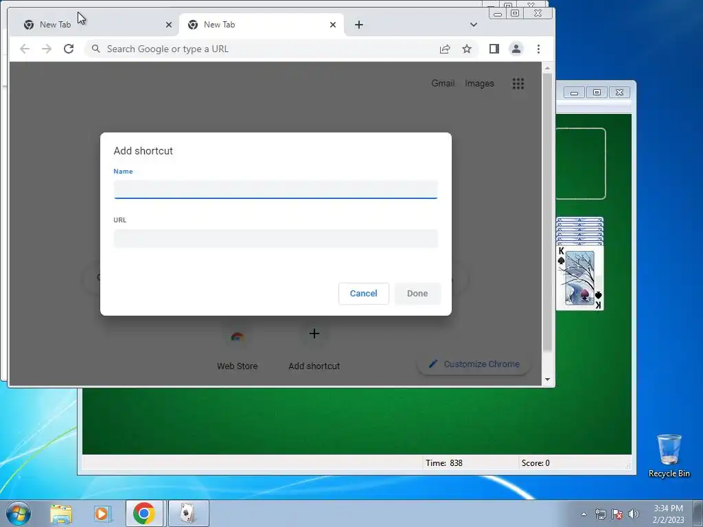
Task: Cancel the Add shortcut dialog
Action: pos(364,294)
